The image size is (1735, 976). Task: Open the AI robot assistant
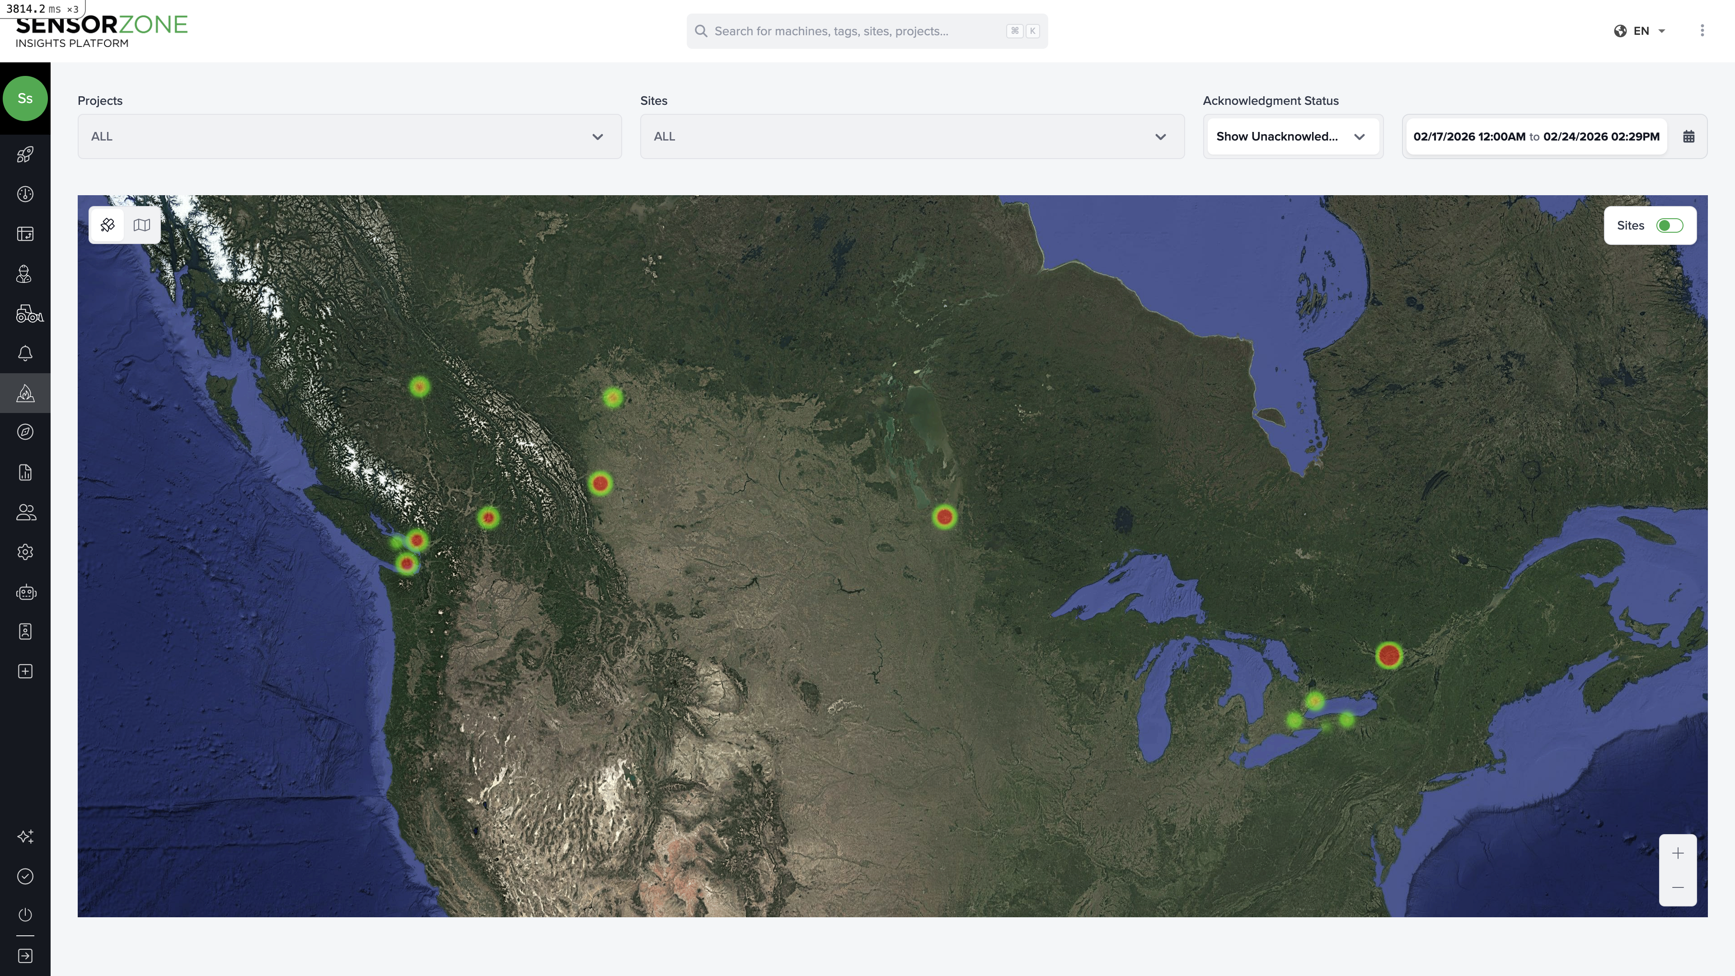[25, 592]
